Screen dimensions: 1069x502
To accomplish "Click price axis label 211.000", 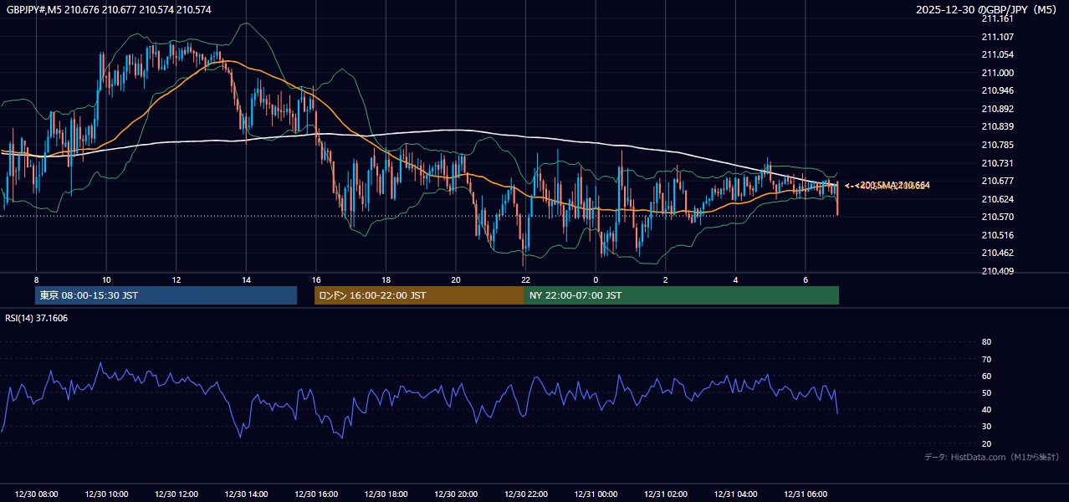I will (997, 73).
